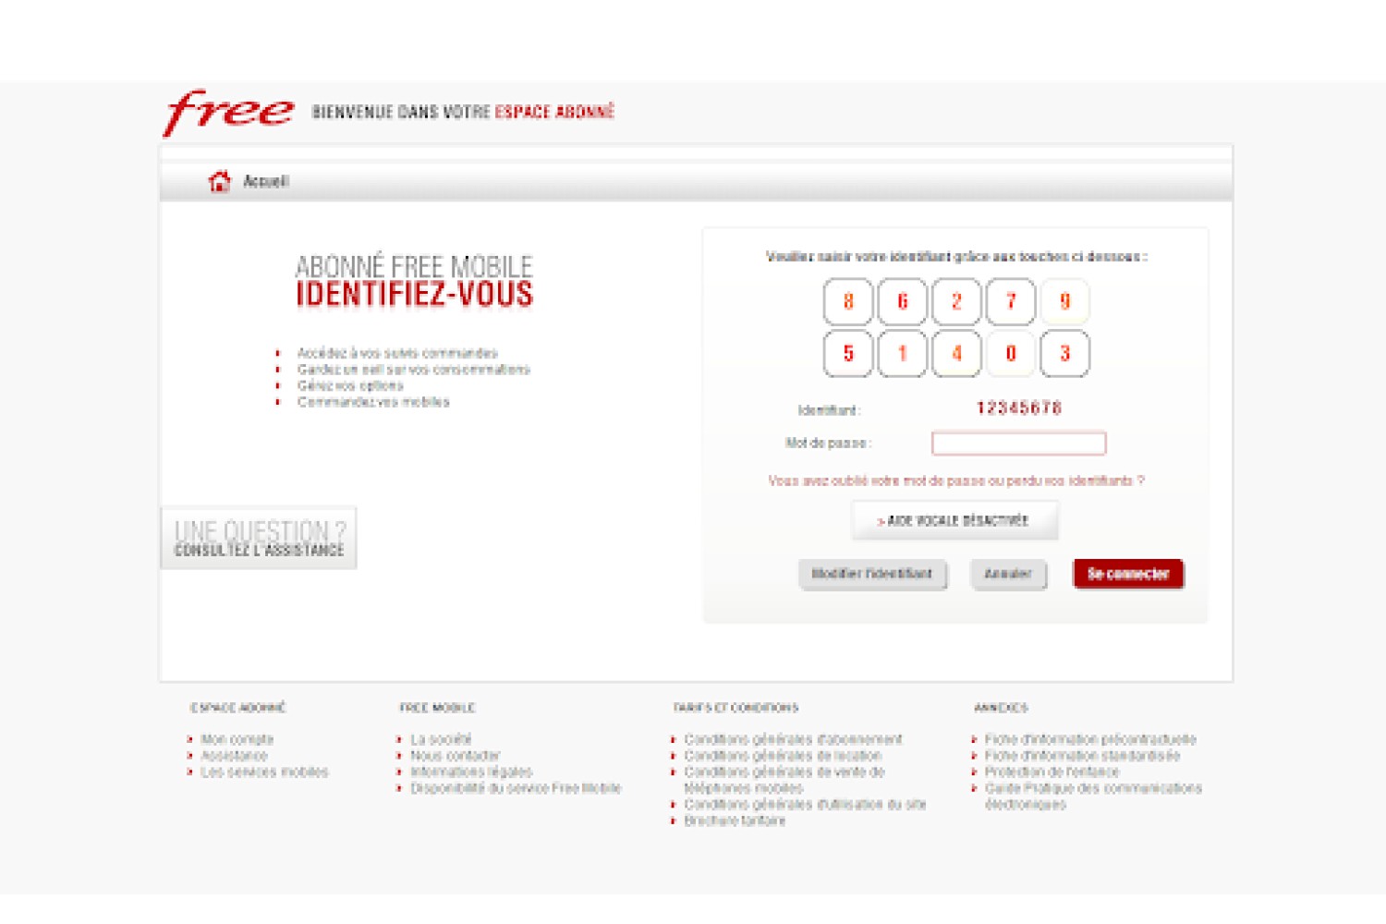The image size is (1386, 924).
Task: Tap digit 8 on the keypad
Action: [x=848, y=301]
